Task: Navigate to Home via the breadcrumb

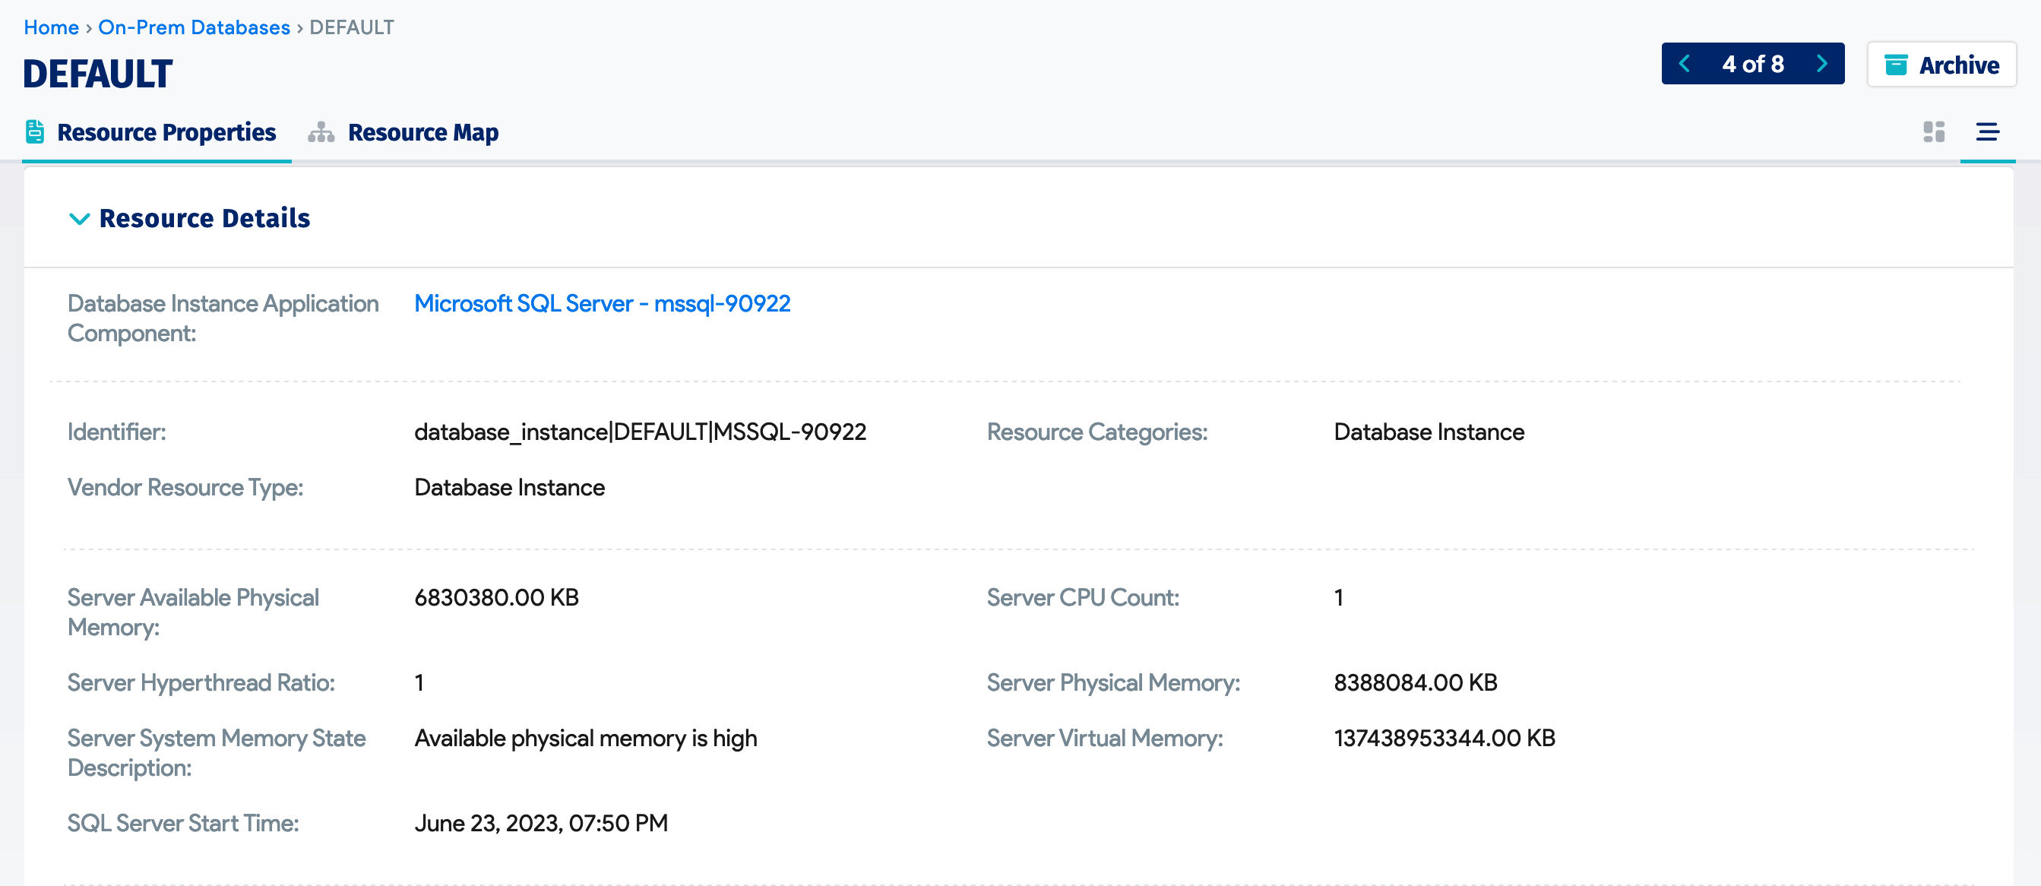Action: coord(51,27)
